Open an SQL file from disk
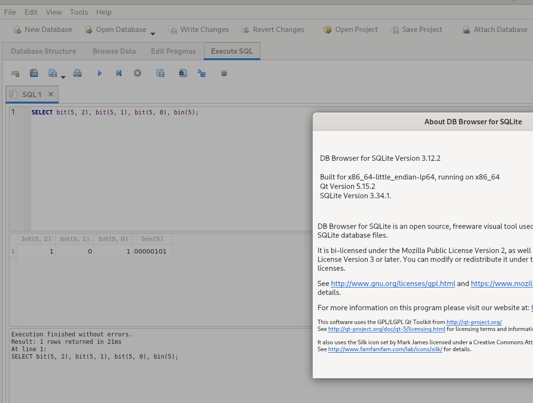533x403 pixels. [x=34, y=73]
